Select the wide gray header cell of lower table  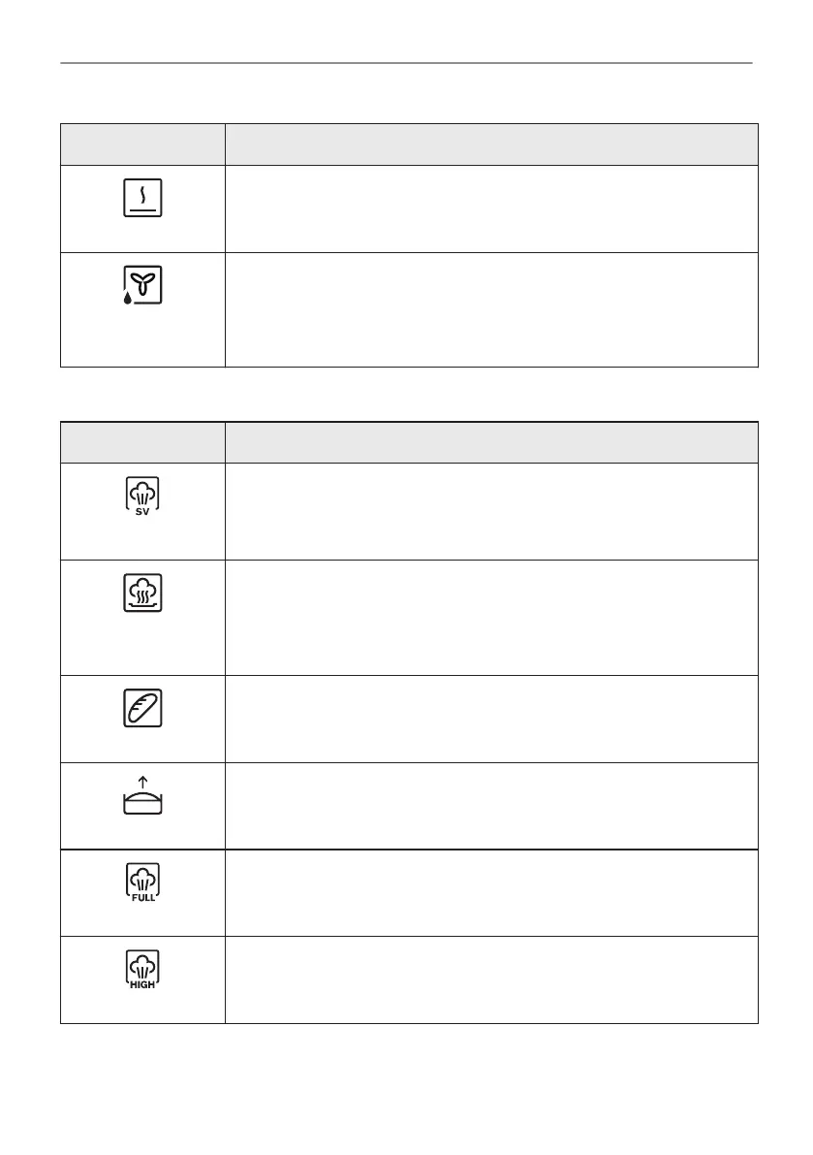(x=490, y=442)
